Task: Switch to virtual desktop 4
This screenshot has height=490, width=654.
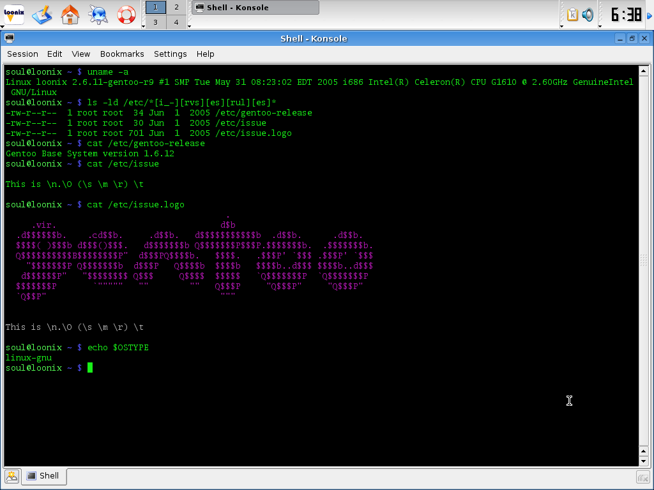Action: click(176, 22)
